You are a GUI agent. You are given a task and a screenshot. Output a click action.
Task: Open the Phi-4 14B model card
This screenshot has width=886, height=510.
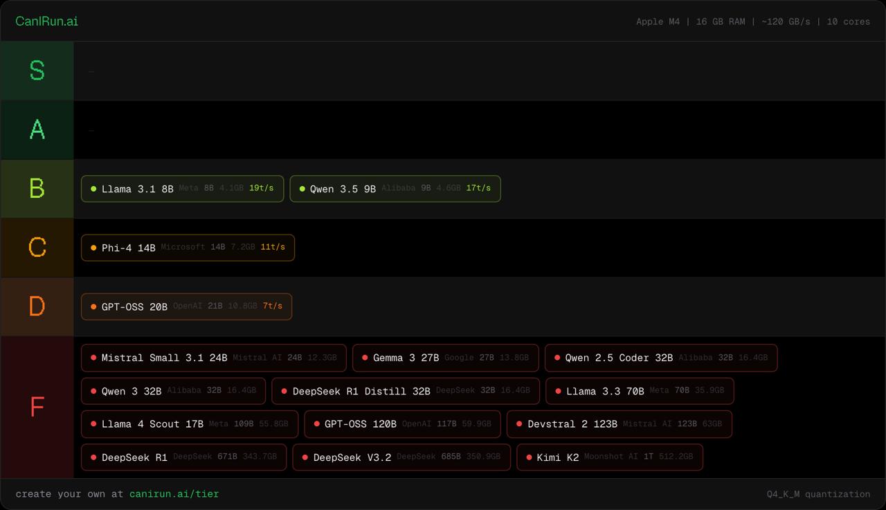click(x=188, y=248)
